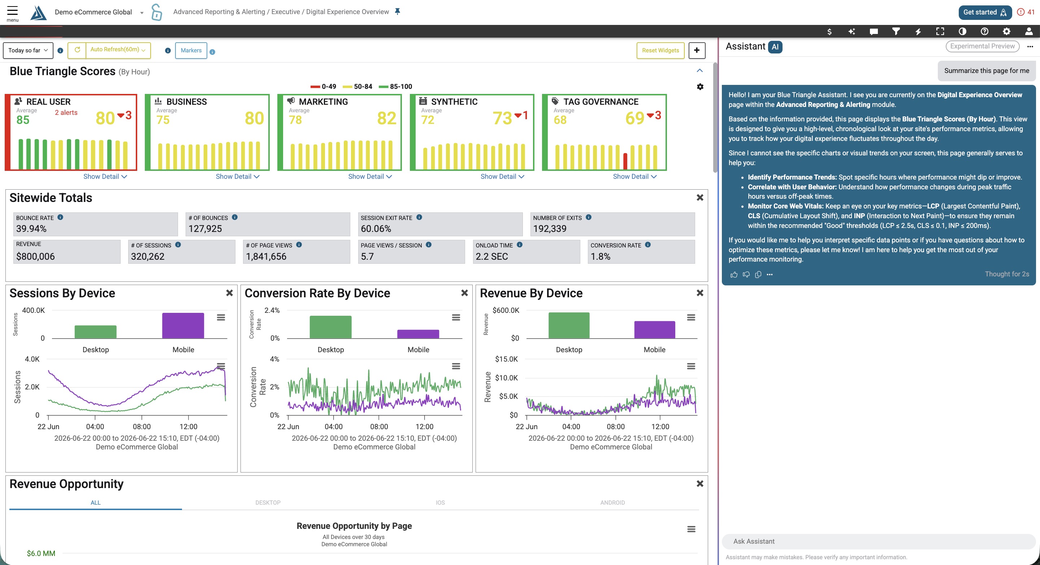Click the add widget plus button
Viewport: 1040px width, 565px height.
coord(697,51)
